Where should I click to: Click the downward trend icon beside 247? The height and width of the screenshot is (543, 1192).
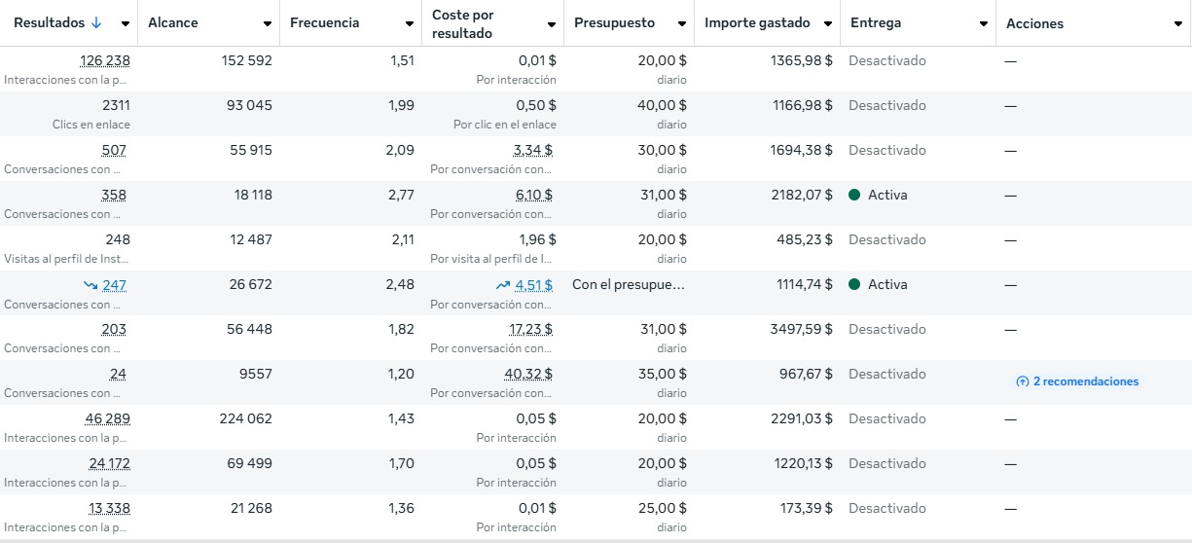coord(90,285)
